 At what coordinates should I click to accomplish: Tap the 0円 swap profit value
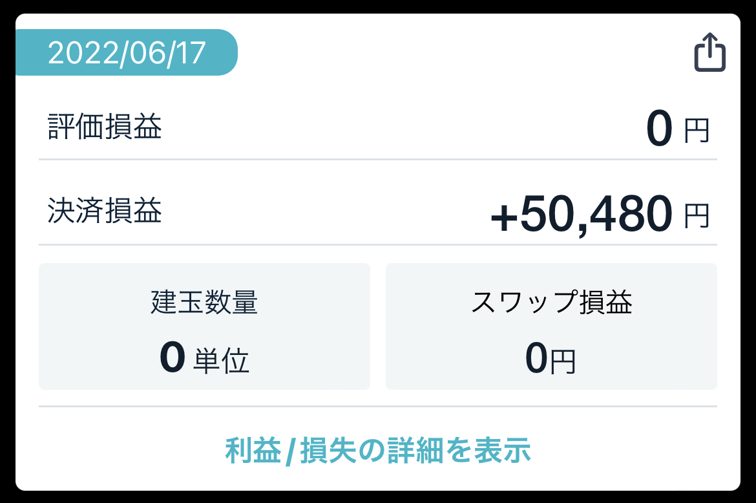tap(551, 358)
